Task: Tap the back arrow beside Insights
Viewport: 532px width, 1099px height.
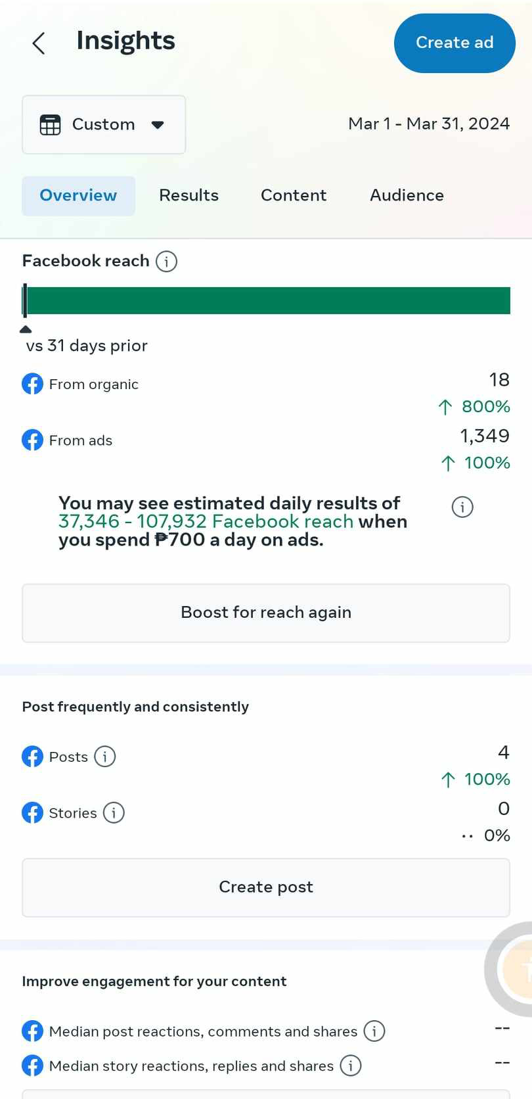Action: click(39, 43)
